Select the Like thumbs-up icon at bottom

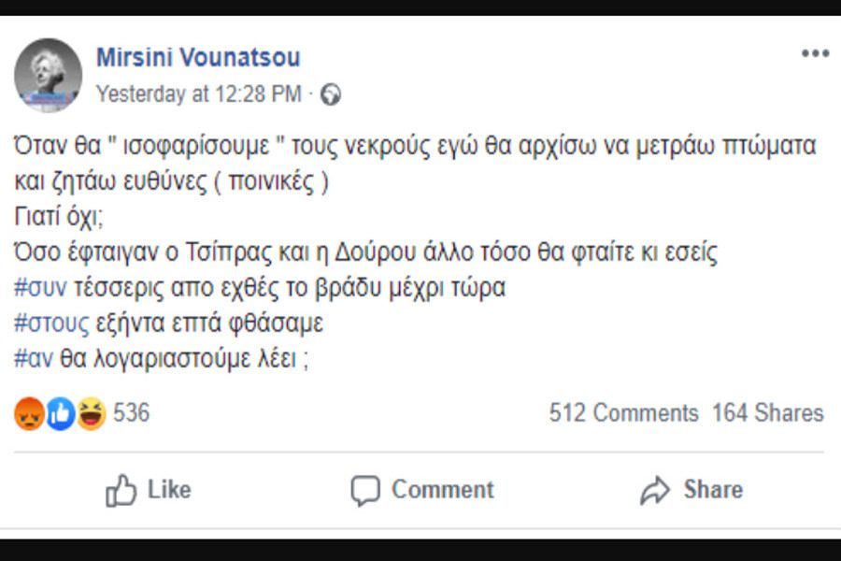click(x=121, y=489)
